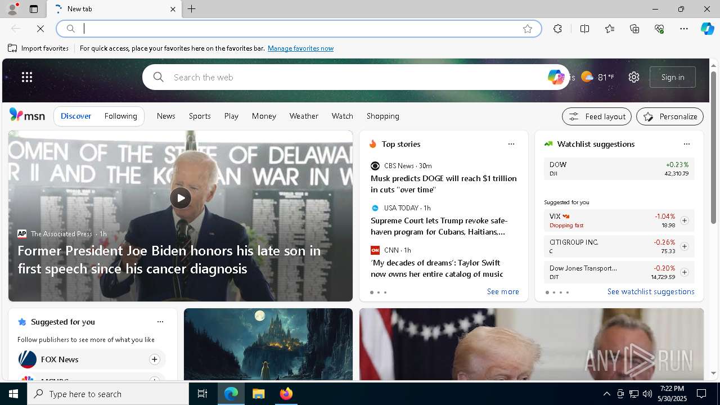Click the Personalize button
720x405 pixels.
point(670,116)
